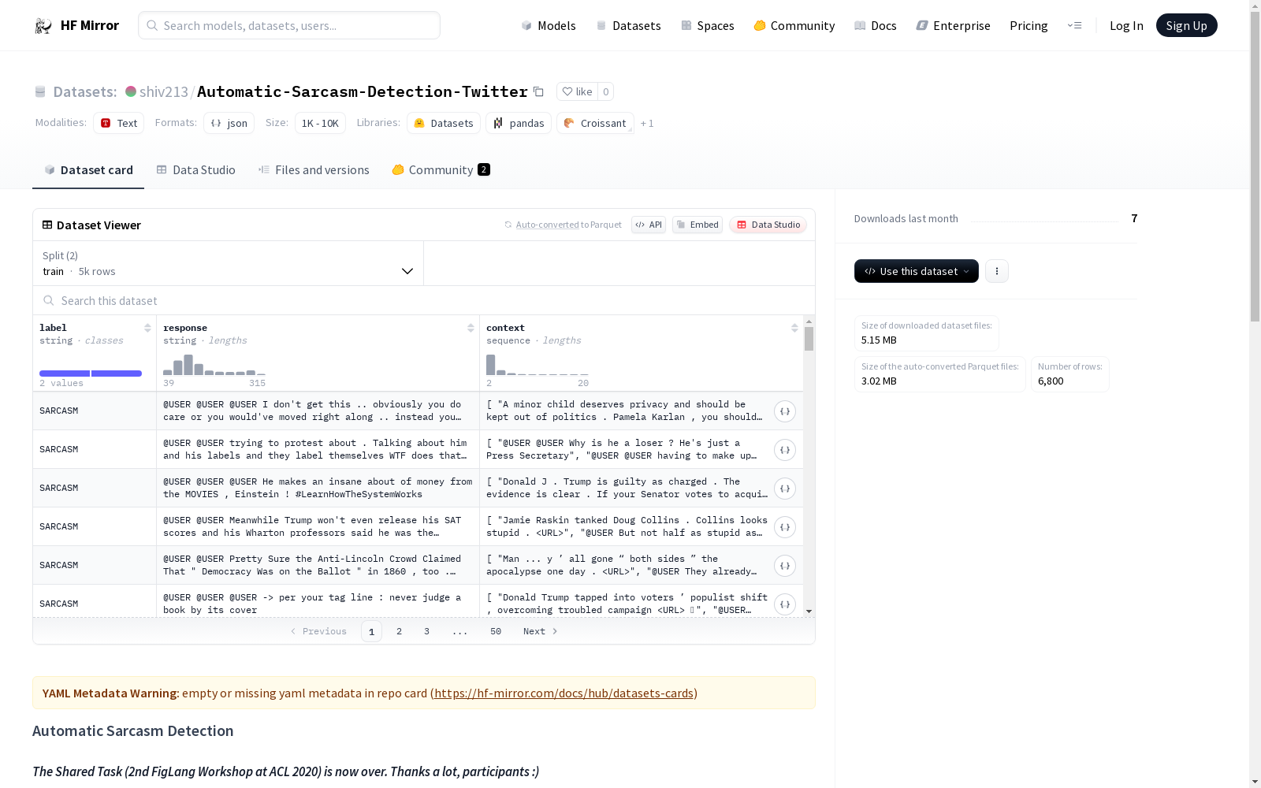Open Datasets in the top navigation
The width and height of the screenshot is (1261, 788).
coord(628,25)
